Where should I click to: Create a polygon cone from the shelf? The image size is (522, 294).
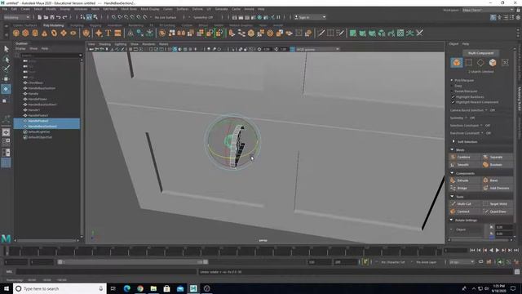point(45,33)
